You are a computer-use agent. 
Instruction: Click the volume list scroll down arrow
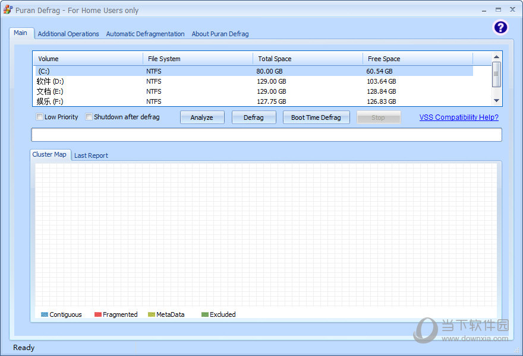click(496, 101)
